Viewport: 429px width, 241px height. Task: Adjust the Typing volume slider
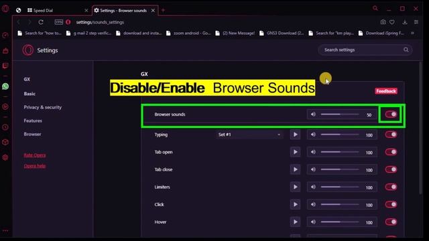point(340,135)
